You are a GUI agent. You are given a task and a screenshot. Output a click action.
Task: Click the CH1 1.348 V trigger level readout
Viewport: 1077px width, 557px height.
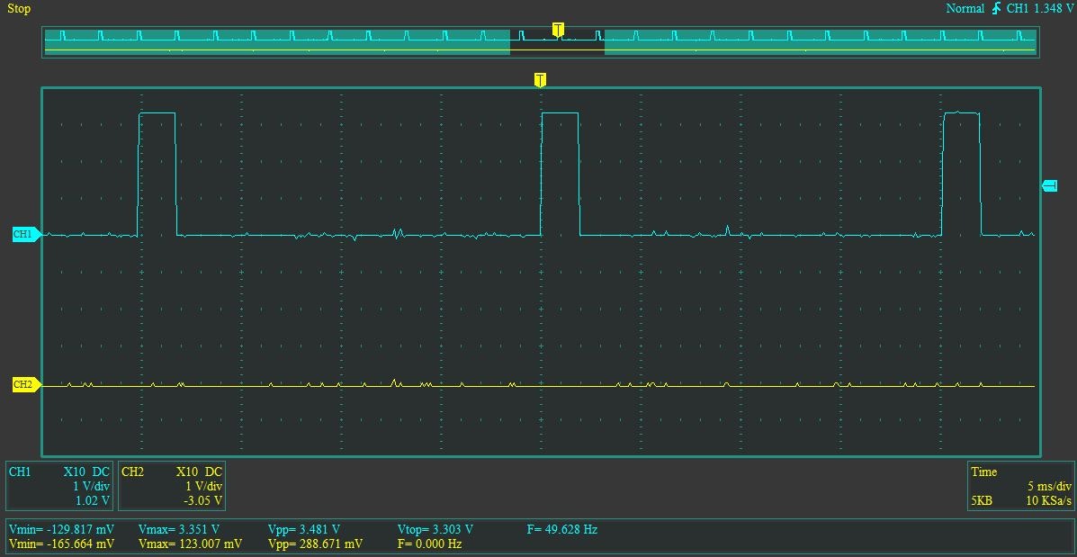point(1042,8)
